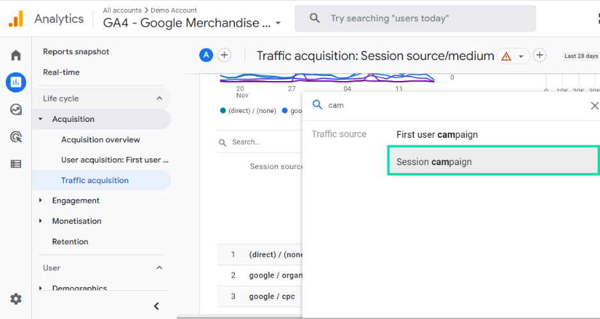This screenshot has height=319, width=600.
Task: Open the Configure table icon
Action: coord(16,164)
